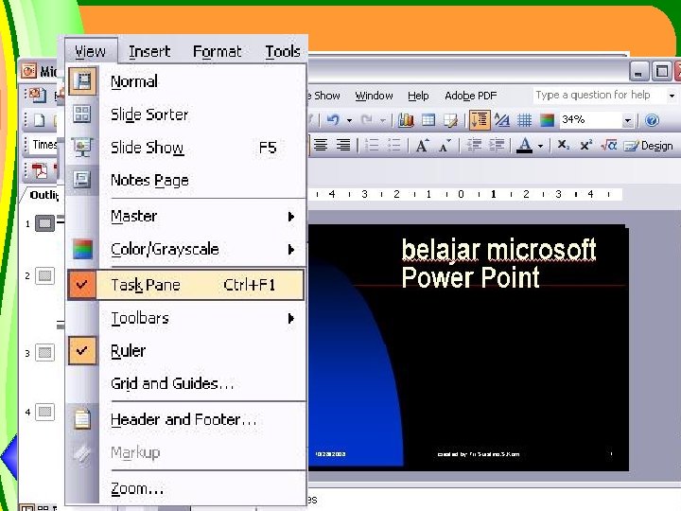
Task: Click the PowerPoint title bar app icon
Action: 29,70
